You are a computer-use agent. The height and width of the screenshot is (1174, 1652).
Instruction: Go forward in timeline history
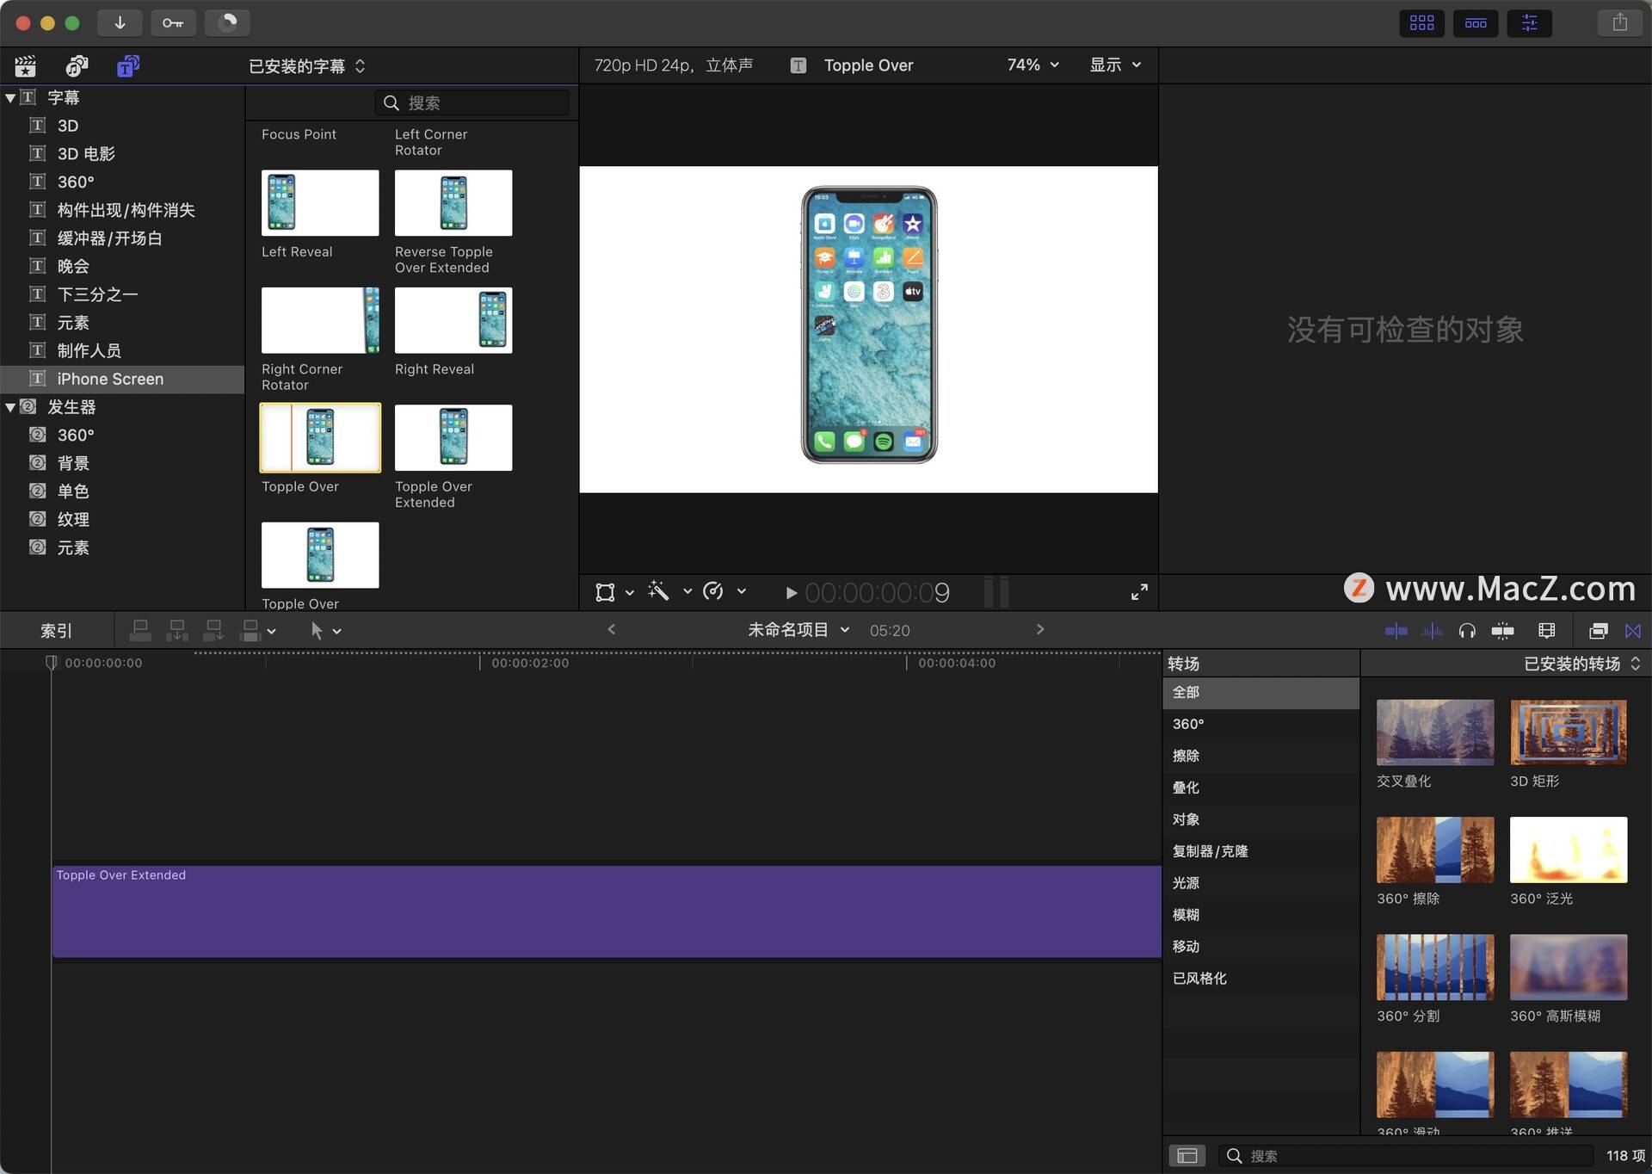click(x=1040, y=630)
